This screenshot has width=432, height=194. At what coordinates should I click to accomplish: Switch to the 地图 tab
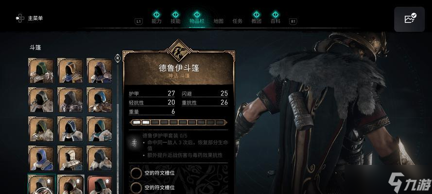(x=219, y=21)
